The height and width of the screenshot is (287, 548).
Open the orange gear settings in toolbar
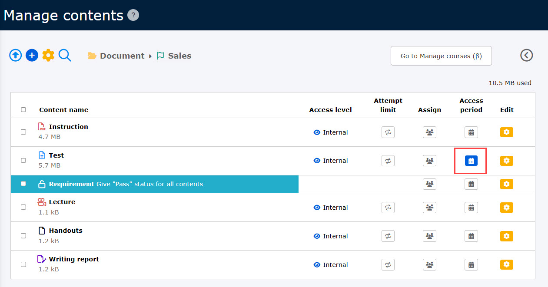pos(48,56)
